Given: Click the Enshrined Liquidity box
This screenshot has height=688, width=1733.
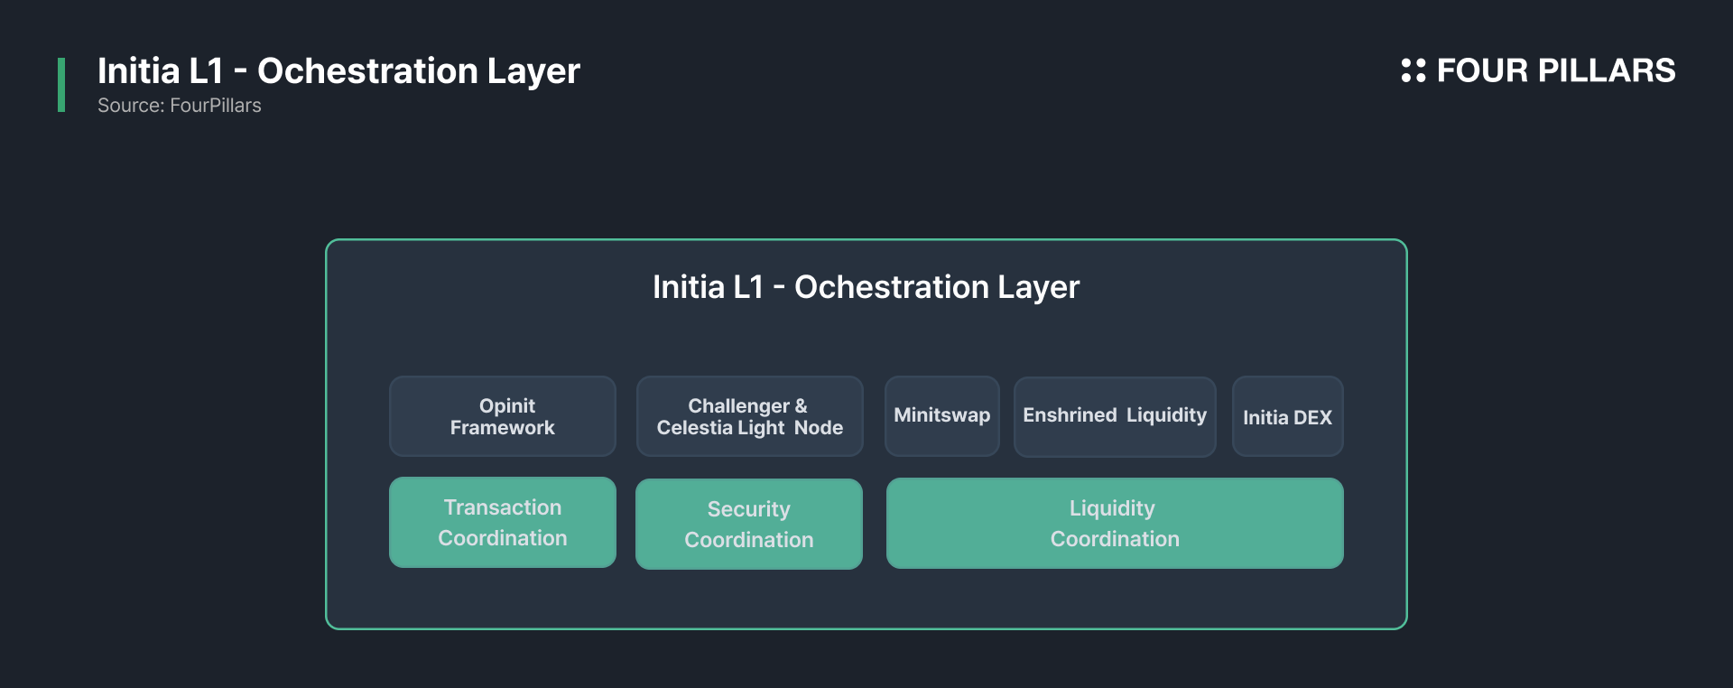Looking at the screenshot, I should [x=1115, y=416].
